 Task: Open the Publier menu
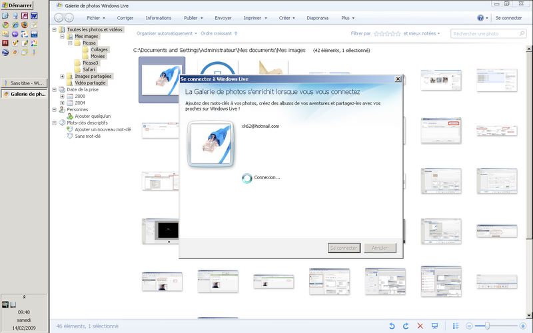click(193, 18)
